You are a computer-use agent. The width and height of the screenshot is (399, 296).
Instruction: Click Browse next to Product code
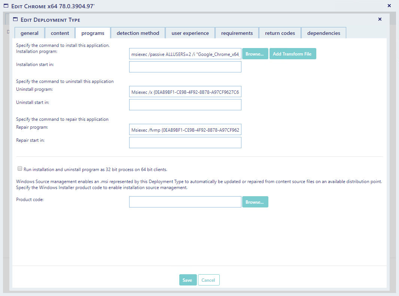pyautogui.click(x=255, y=202)
